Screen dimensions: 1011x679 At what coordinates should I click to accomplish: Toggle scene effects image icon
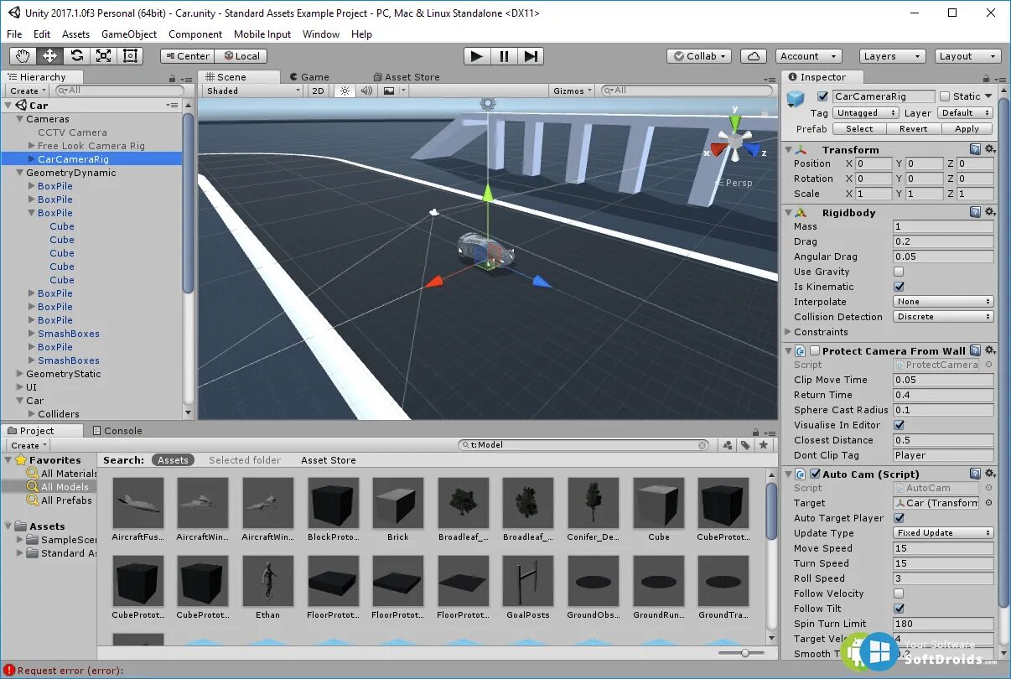pos(389,91)
